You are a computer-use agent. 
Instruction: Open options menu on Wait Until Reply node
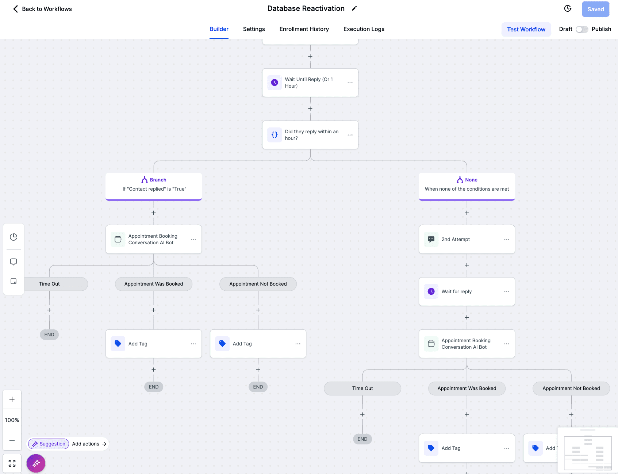tap(350, 83)
